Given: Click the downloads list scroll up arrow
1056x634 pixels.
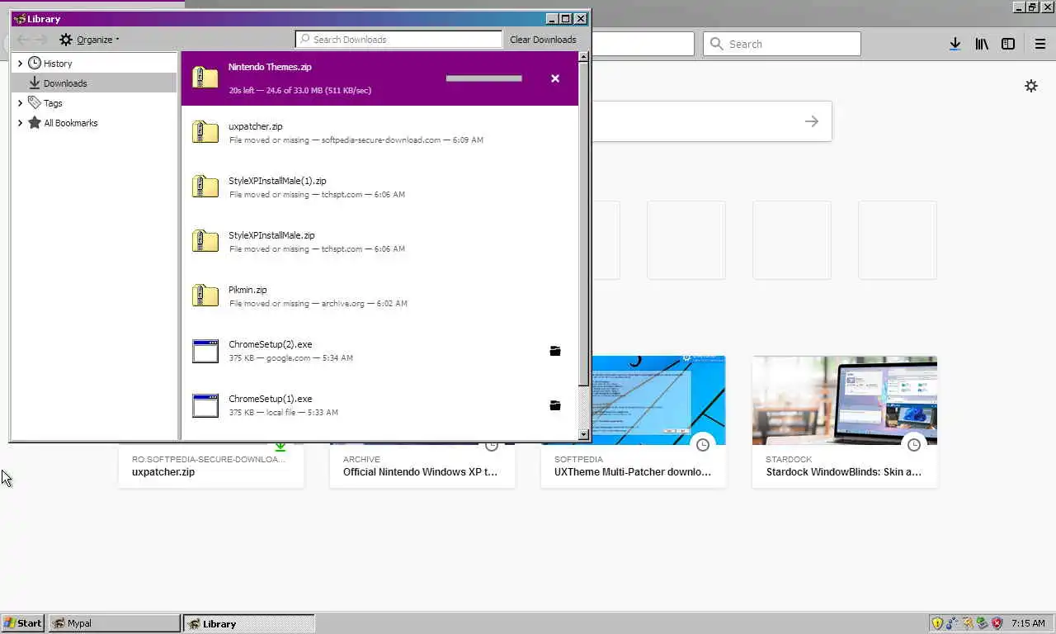Looking at the screenshot, I should click(583, 57).
